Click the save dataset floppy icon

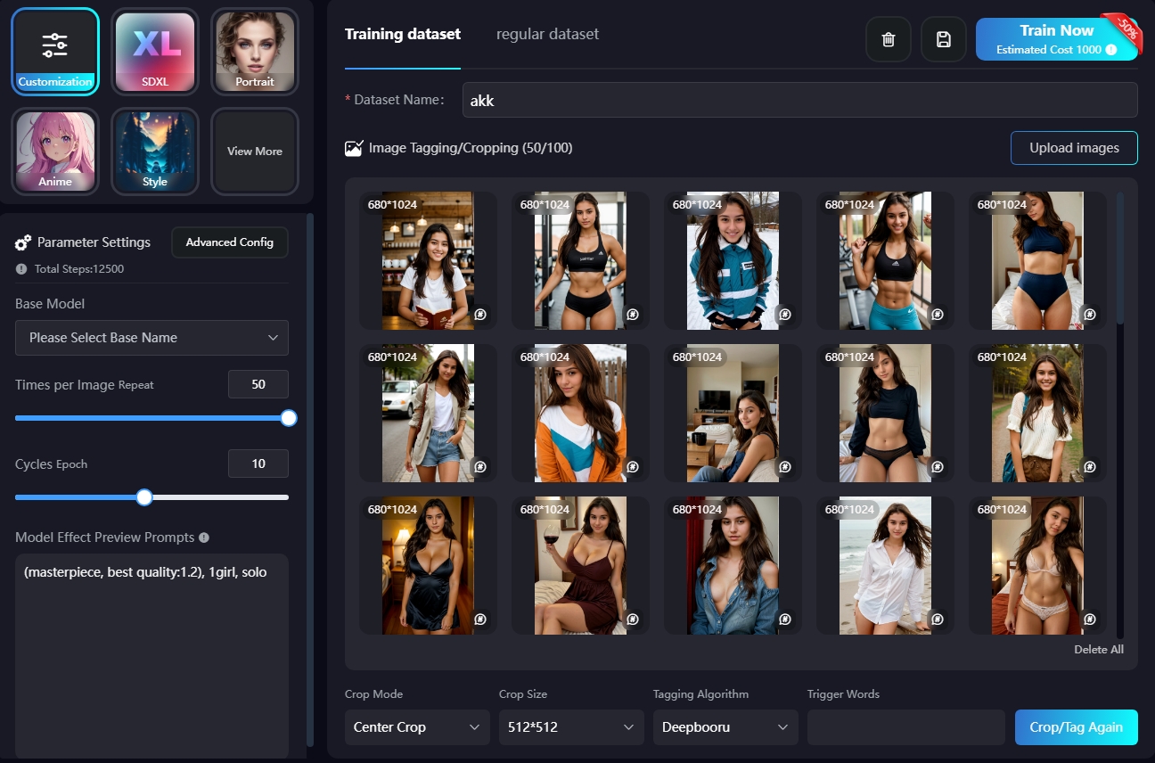point(943,39)
